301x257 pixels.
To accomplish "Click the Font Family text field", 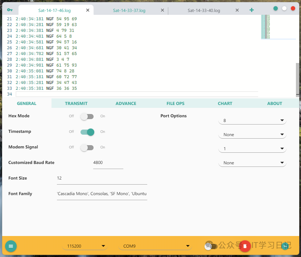I will 102,194.
